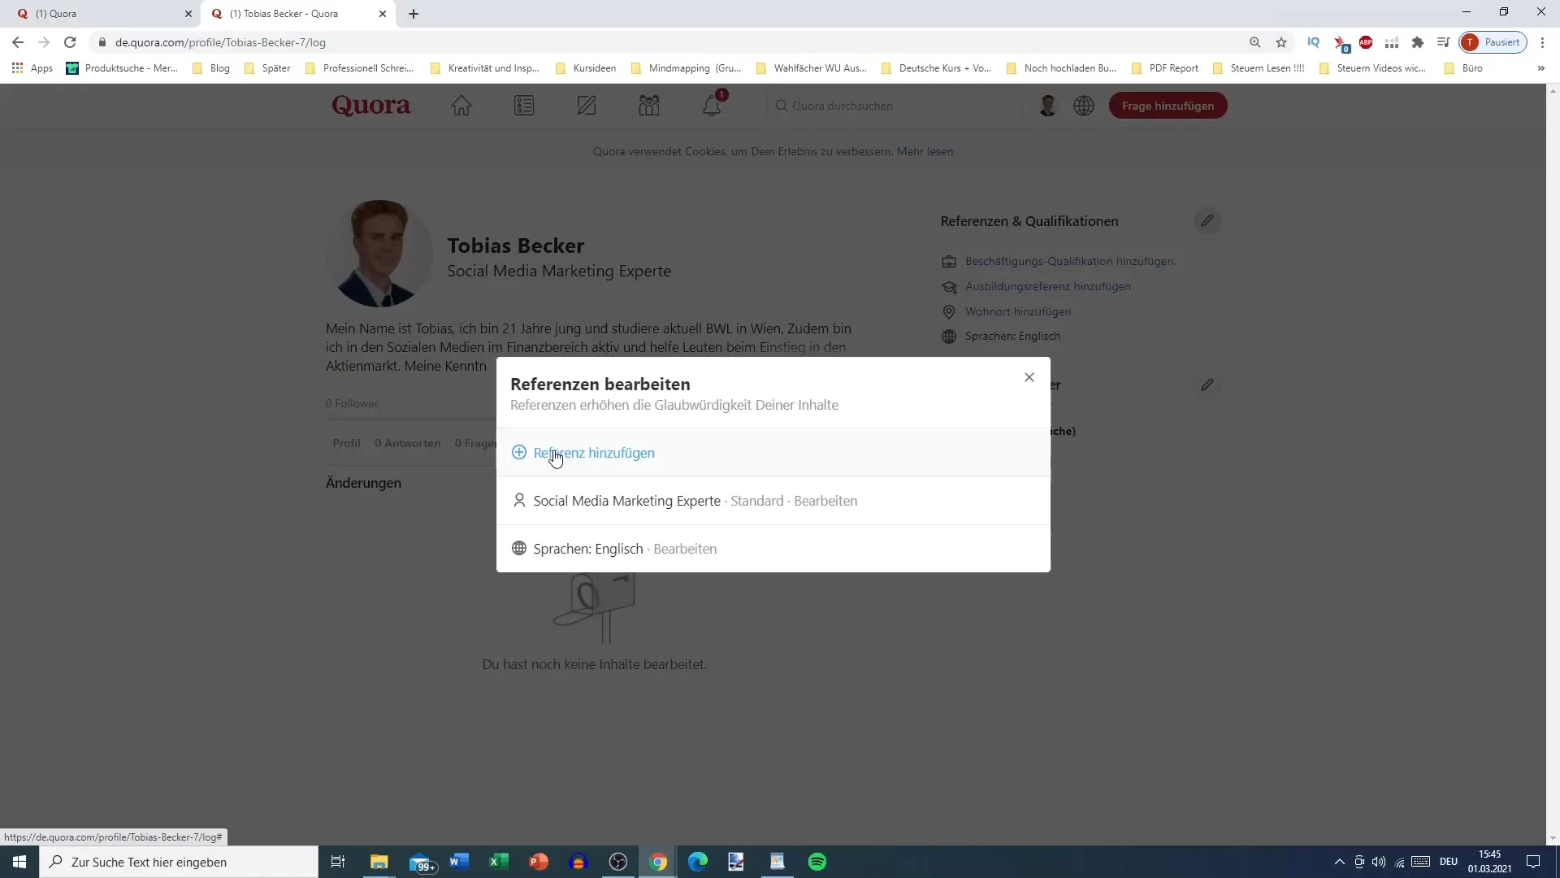The image size is (1560, 878).
Task: Close the Referenzen bearbeiten dialog
Action: click(1029, 377)
